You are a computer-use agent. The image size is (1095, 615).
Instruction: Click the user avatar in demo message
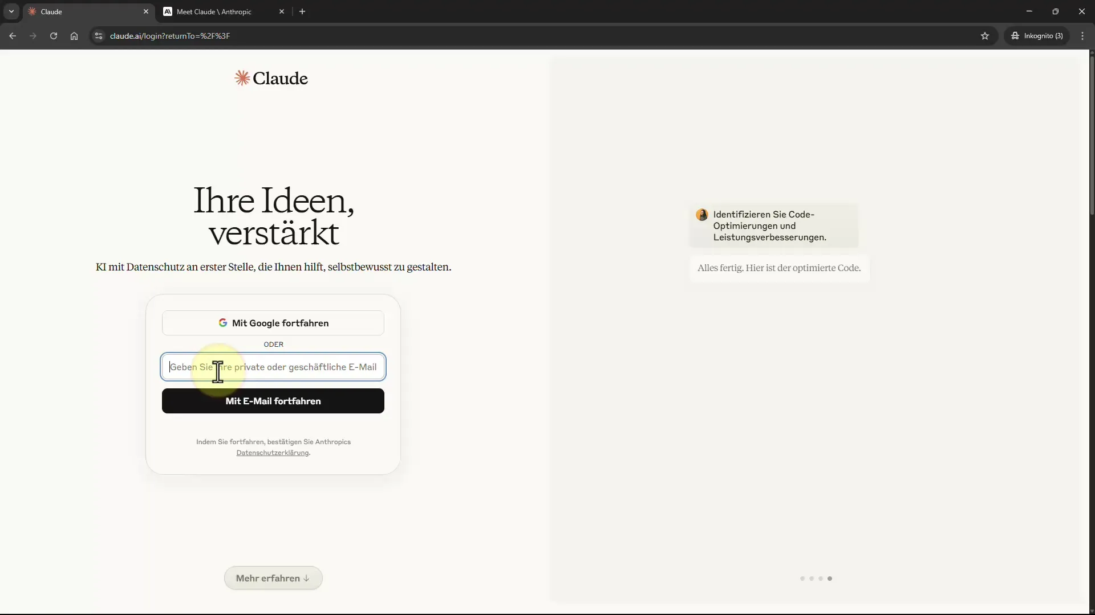[702, 215]
